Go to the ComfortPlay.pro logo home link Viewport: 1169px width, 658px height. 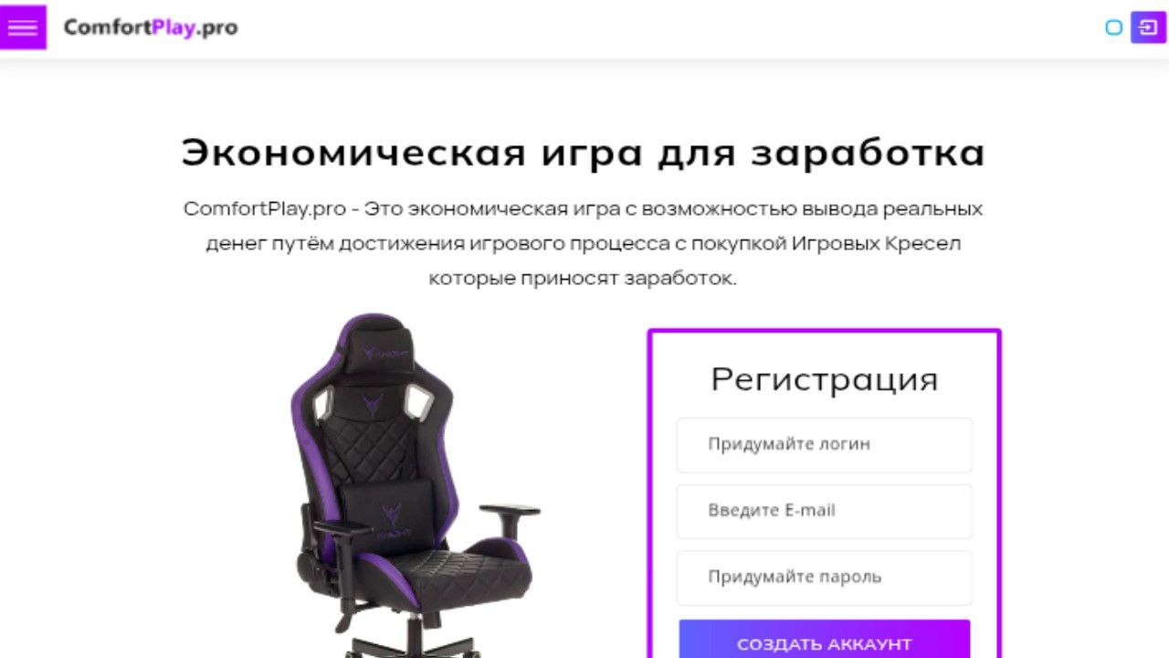click(151, 27)
